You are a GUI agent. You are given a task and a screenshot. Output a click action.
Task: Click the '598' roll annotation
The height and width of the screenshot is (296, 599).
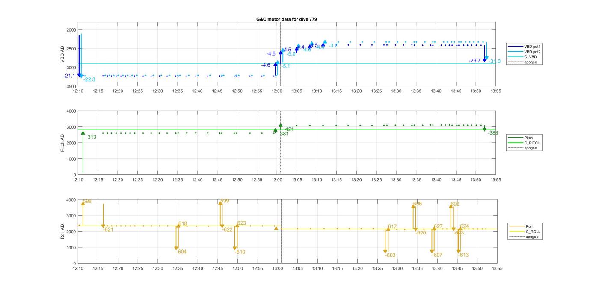pyautogui.click(x=87, y=202)
